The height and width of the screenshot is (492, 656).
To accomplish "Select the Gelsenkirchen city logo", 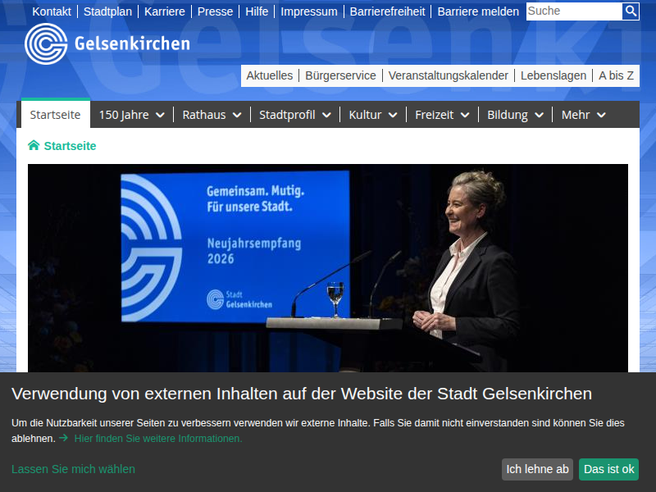I will (x=48, y=45).
